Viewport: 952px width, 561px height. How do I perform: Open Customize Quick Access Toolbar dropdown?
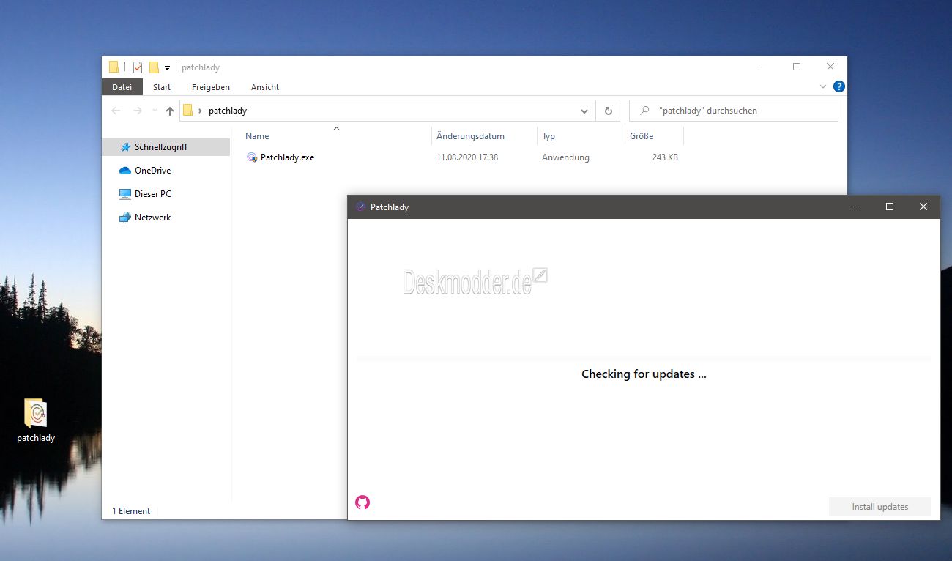coord(167,68)
